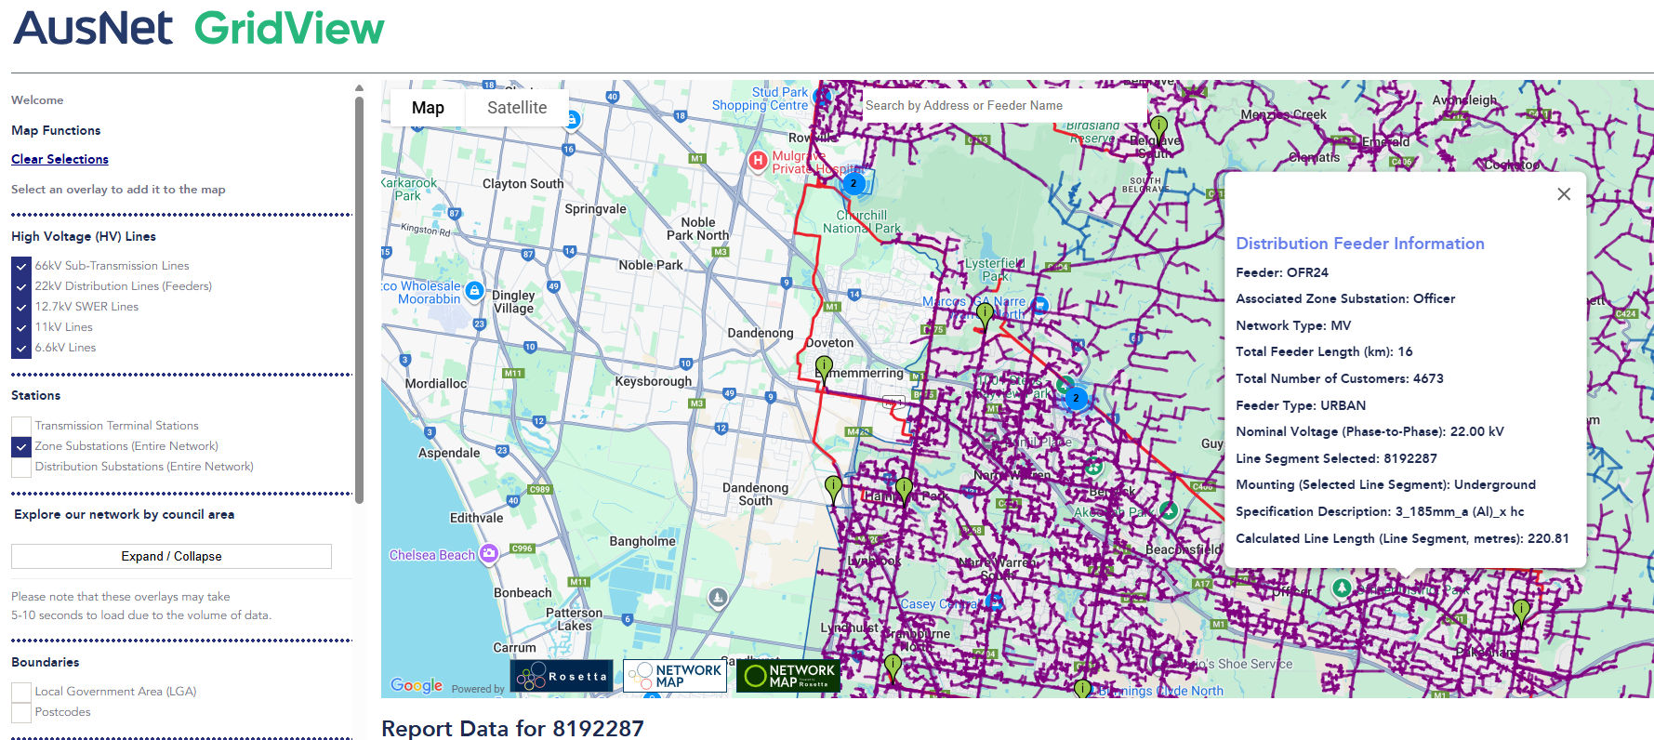Enable the Postcodes boundary checkbox
Screen dimensions: 1654x740
click(21, 712)
